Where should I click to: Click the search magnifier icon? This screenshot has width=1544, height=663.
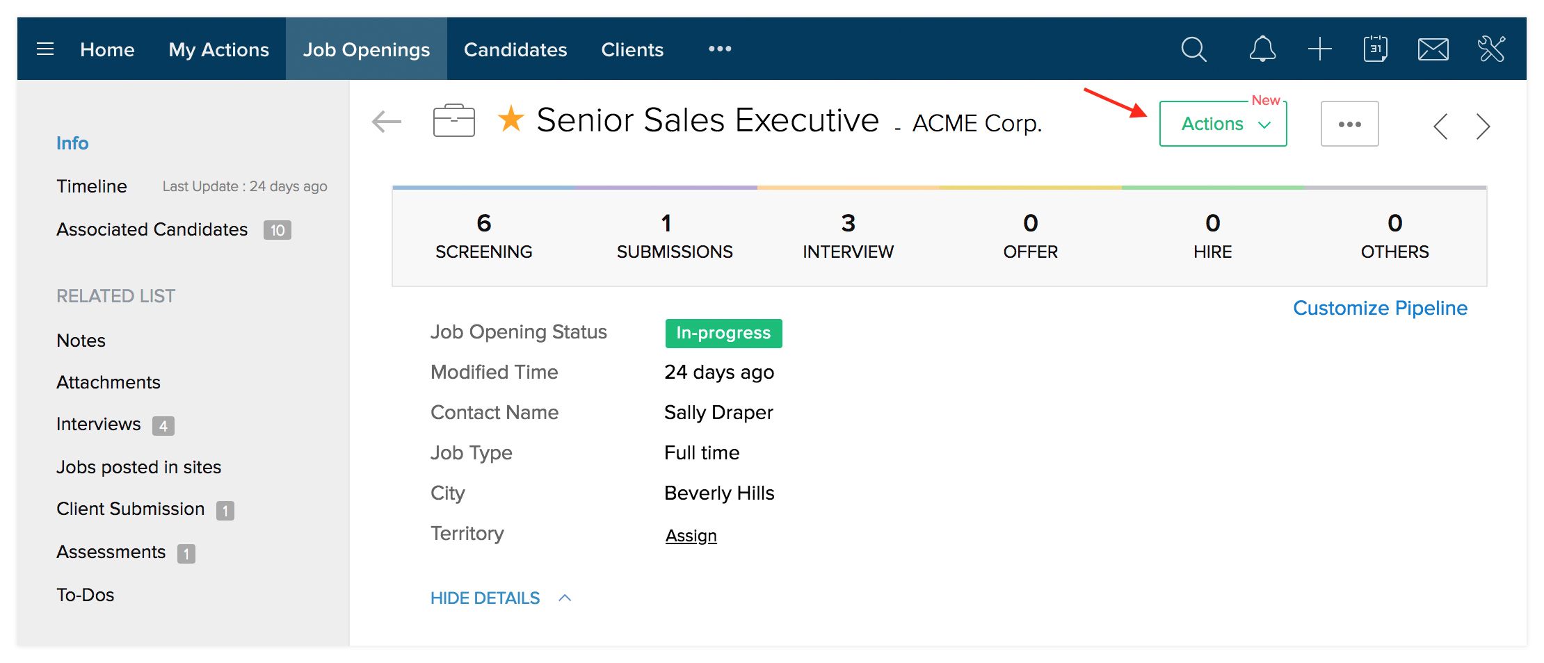pos(1193,49)
